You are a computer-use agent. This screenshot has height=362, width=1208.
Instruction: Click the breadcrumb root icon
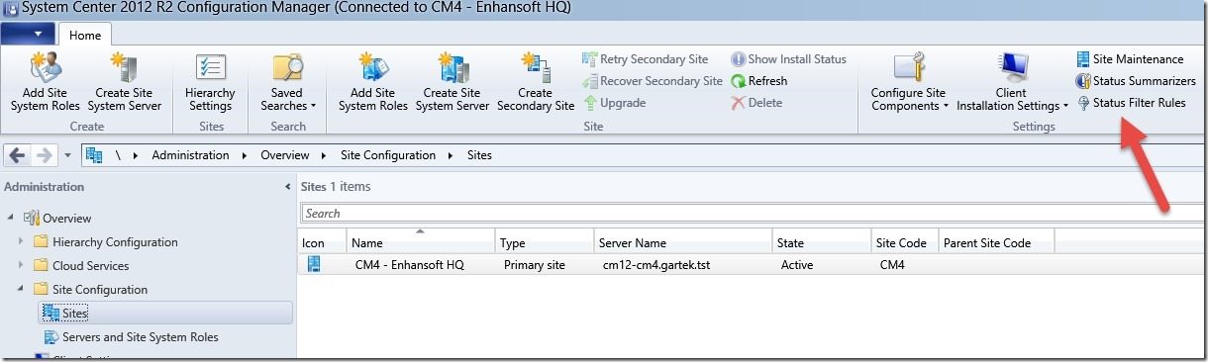pyautogui.click(x=95, y=155)
